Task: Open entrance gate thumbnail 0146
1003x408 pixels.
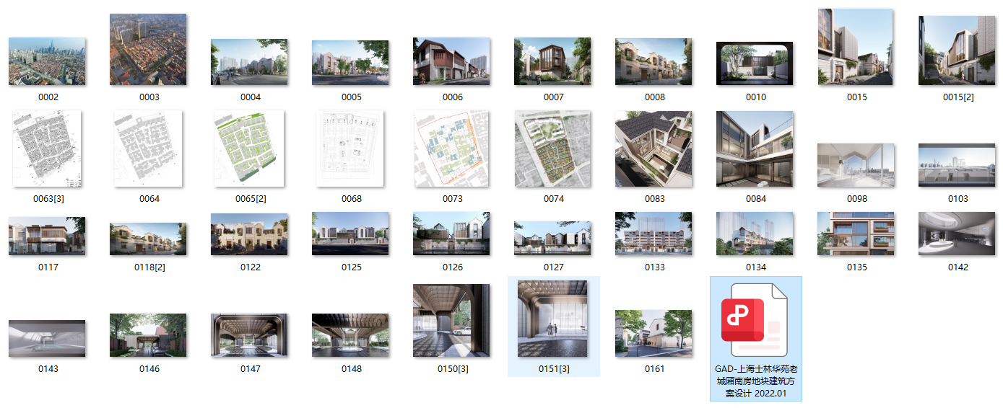Action: pyautogui.click(x=148, y=335)
